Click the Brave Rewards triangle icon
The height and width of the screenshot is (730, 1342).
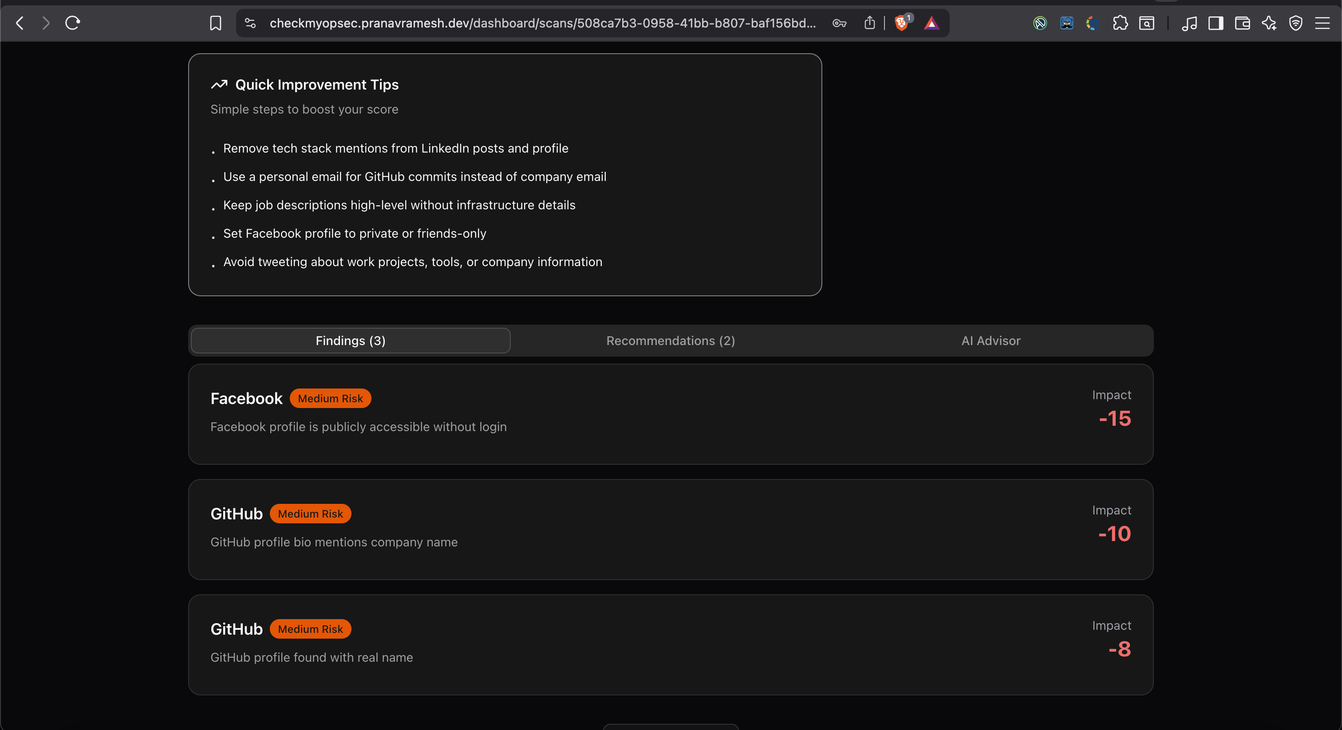tap(932, 23)
